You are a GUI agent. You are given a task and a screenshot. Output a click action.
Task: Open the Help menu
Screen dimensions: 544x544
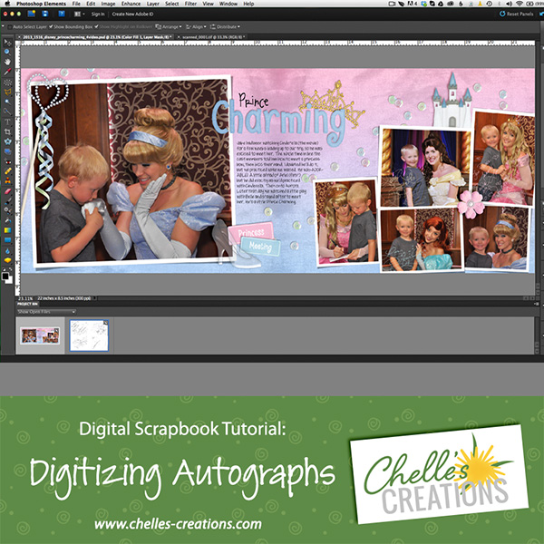click(x=248, y=4)
